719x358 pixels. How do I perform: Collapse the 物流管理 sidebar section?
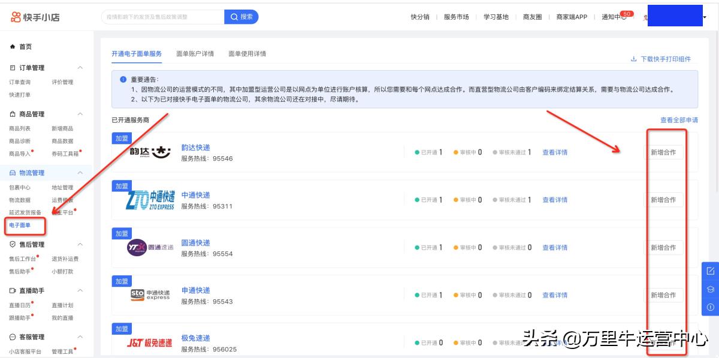(80, 172)
